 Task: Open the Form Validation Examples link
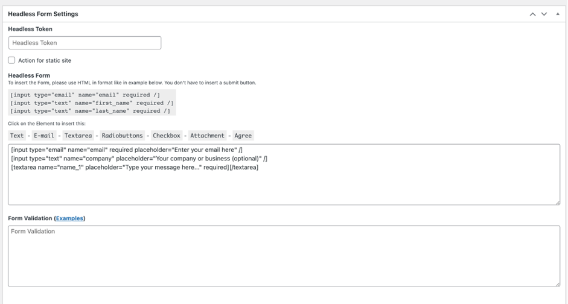(x=69, y=218)
